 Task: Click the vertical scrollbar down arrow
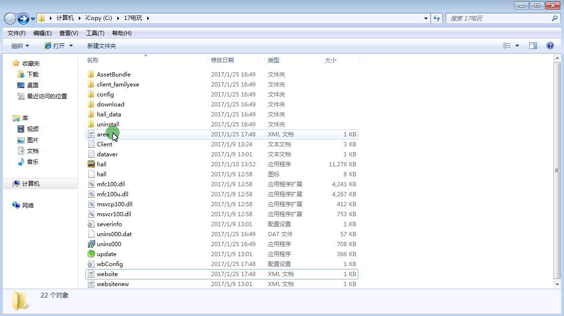coord(557,284)
